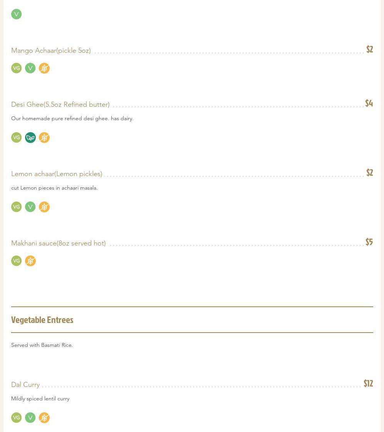Click the vegan V icon under Dal Curry

click(x=30, y=418)
